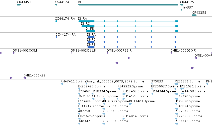Click the DME1-002O08.F label
212x125 pixels.
25,51
